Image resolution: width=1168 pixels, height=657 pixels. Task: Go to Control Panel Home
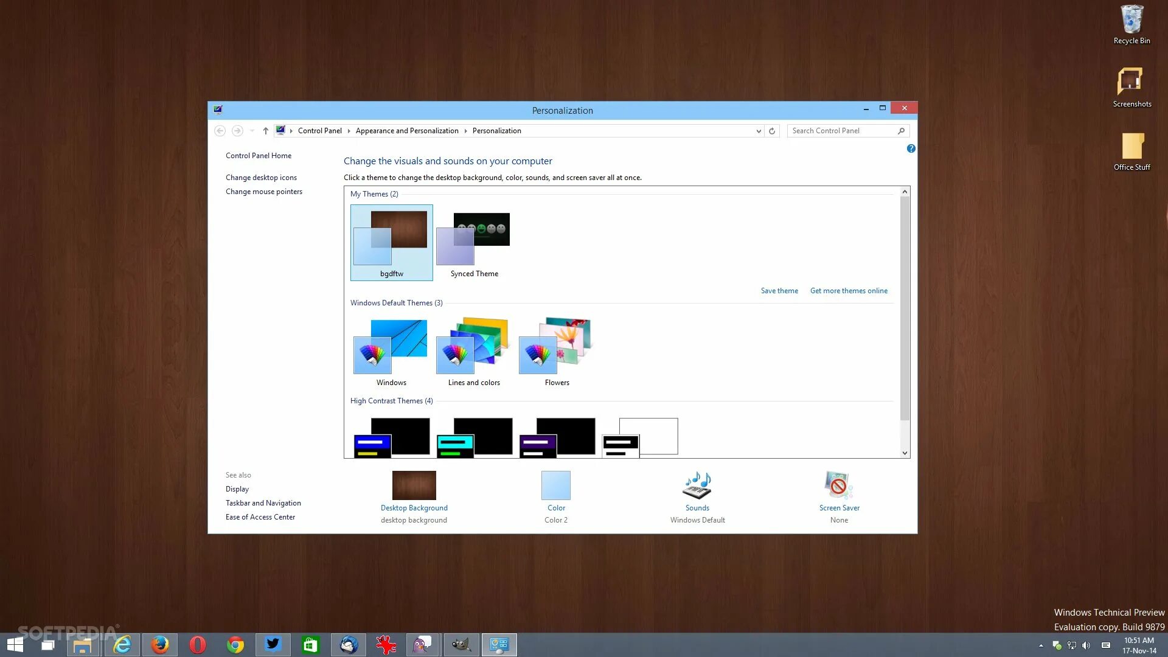click(258, 156)
